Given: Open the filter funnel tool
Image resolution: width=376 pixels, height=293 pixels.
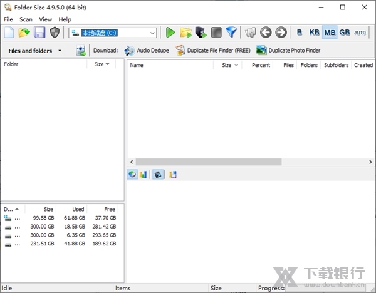Looking at the screenshot, I should point(231,33).
